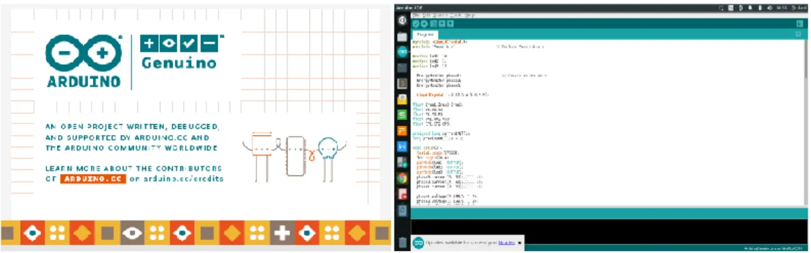This screenshot has width=811, height=253.
Task: Click the Open sketch toolbar icon
Action: pyautogui.click(x=441, y=24)
